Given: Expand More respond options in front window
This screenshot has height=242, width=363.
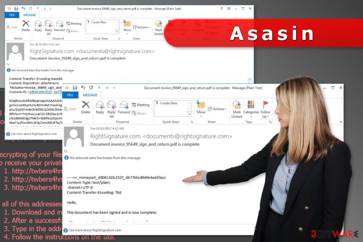Looking at the screenshot, I should point(140,113).
